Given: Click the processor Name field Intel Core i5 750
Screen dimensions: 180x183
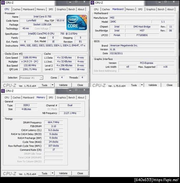Looking at the screenshot, I should [x=42, y=16].
